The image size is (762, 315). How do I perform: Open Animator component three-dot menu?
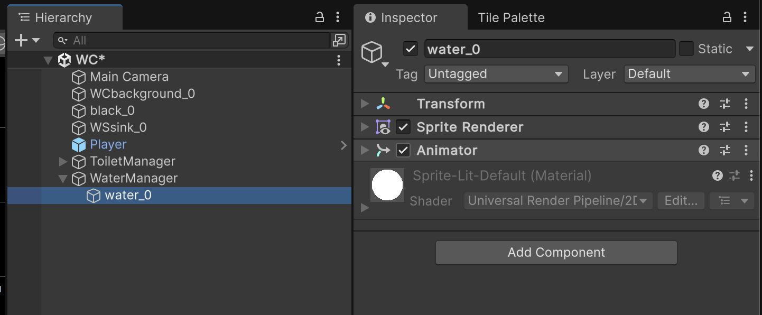tap(746, 150)
